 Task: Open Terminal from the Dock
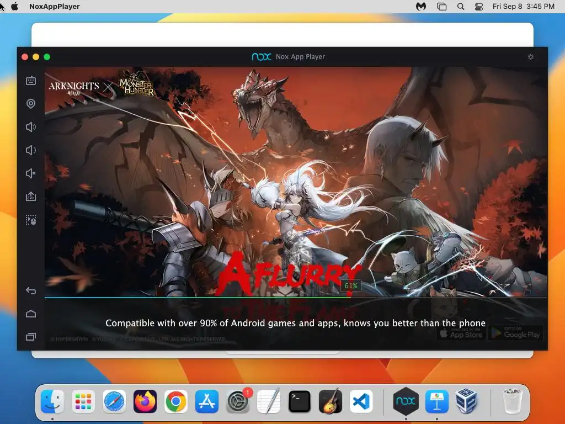300,401
